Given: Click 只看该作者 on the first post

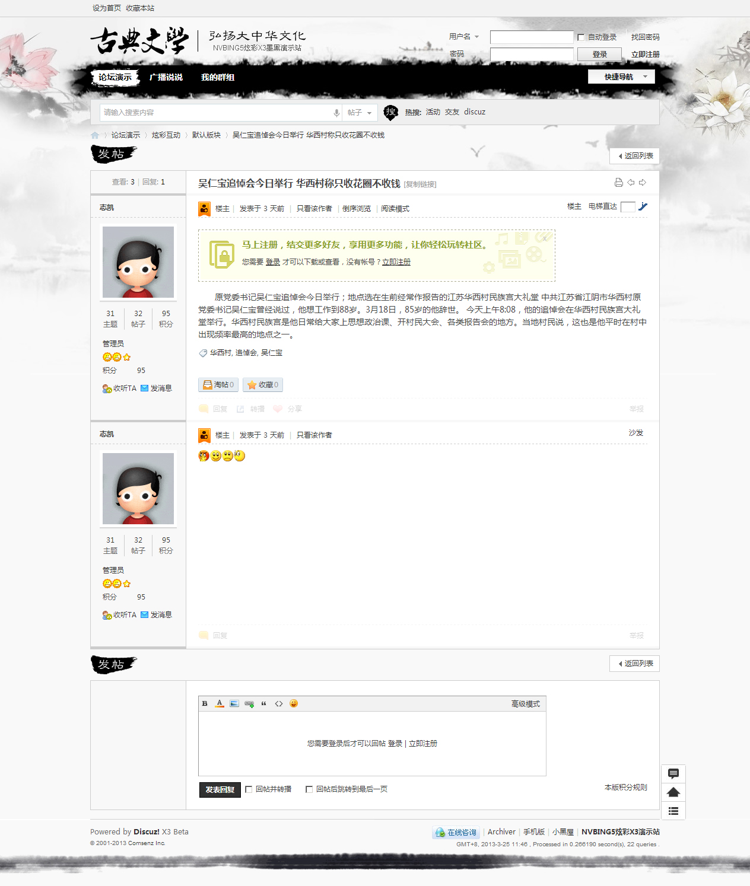Looking at the screenshot, I should click(x=314, y=209).
